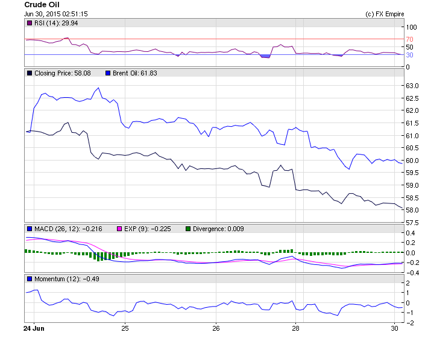This screenshot has width=428, height=344.
Task: Click the Jun 30, 2015 02:51:15 timestamp
Action: (x=56, y=14)
